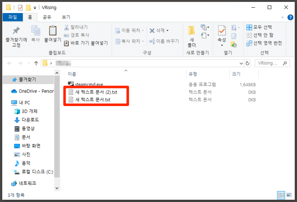Open 로컬 디스크 (C:) in navigation pane
The width and height of the screenshot is (297, 202).
click(34, 172)
